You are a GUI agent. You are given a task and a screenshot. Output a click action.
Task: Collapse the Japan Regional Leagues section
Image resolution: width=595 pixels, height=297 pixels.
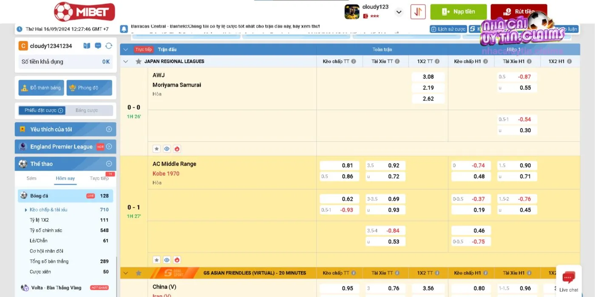[125, 62]
